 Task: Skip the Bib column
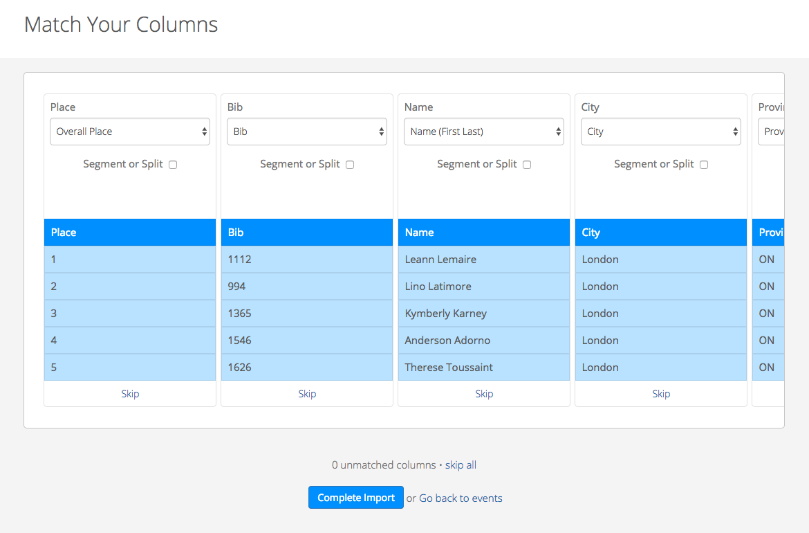point(307,394)
